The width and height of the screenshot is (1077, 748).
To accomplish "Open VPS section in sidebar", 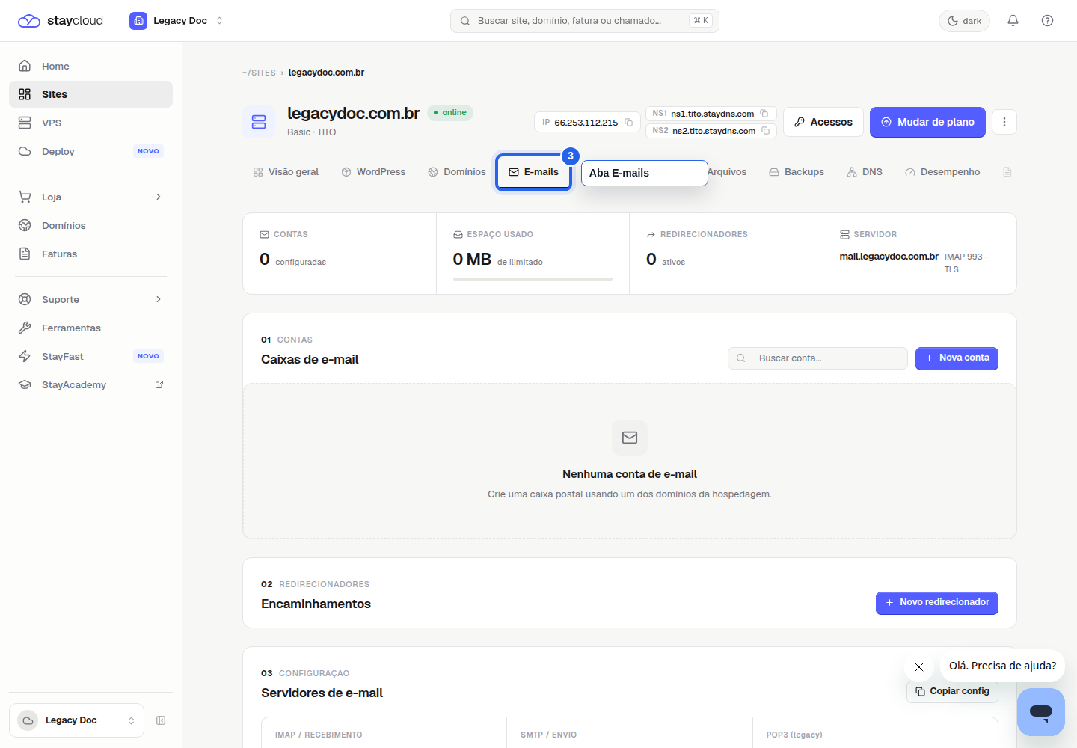I will (90, 123).
